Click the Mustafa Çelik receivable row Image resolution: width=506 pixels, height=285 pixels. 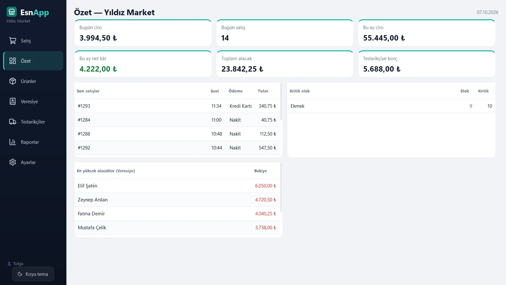[177, 228]
